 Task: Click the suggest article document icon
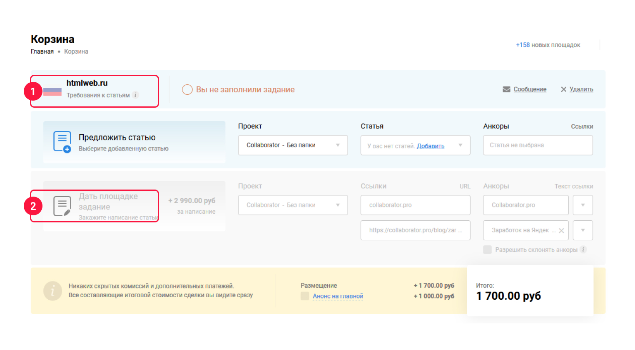[x=62, y=142]
